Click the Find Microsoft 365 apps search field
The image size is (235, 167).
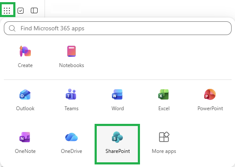(118, 28)
